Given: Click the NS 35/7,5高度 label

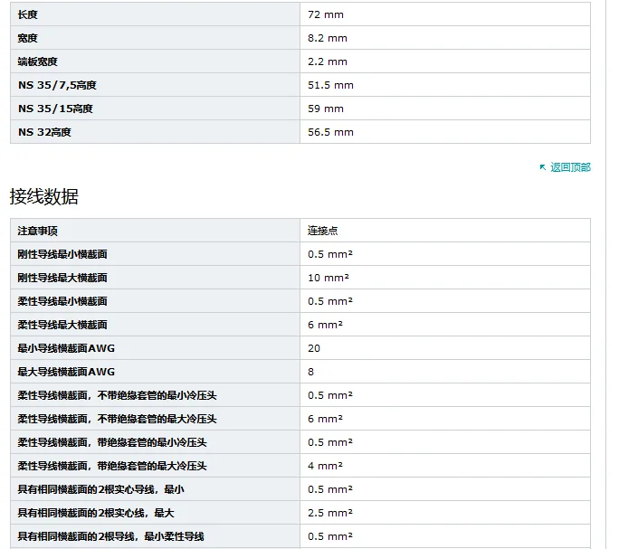Looking at the screenshot, I should [57, 85].
